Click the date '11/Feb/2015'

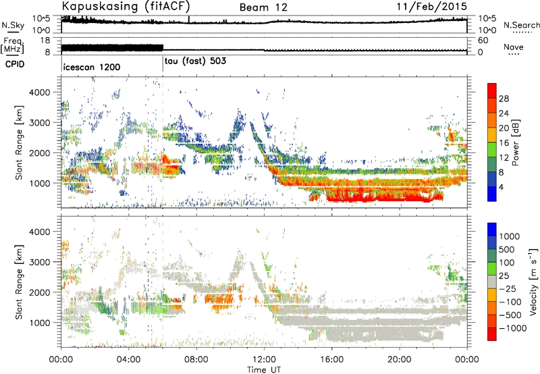[432, 7]
